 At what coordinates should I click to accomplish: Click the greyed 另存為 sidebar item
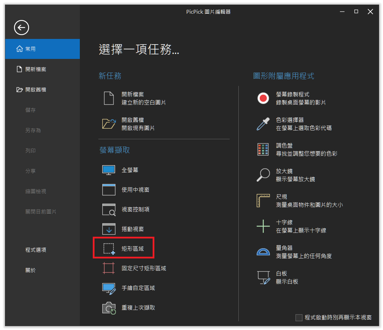[x=33, y=130]
